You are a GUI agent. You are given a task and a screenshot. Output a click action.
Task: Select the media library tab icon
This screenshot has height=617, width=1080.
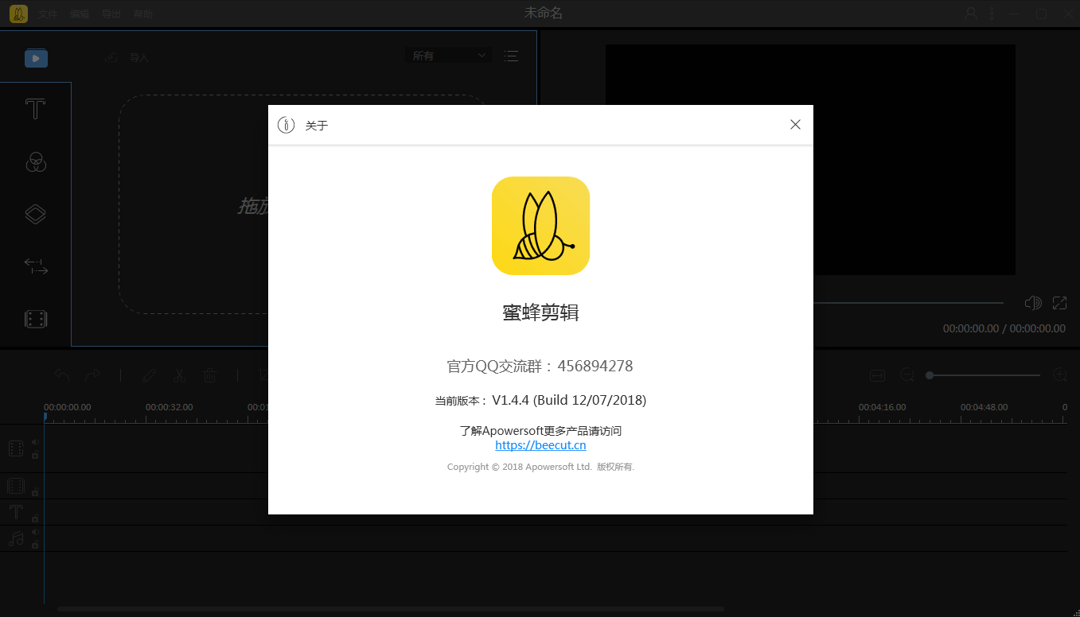click(x=36, y=58)
